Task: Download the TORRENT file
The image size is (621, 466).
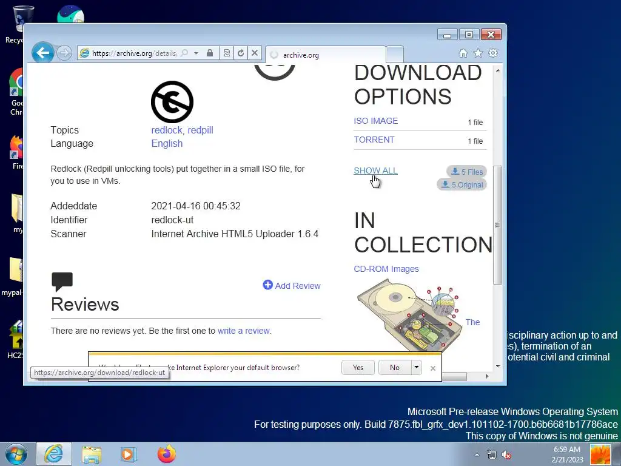Action: coord(374,140)
